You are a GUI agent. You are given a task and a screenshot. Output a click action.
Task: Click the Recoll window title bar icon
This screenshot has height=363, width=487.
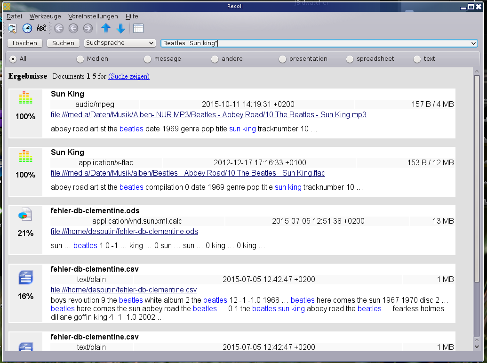(x=7, y=6)
